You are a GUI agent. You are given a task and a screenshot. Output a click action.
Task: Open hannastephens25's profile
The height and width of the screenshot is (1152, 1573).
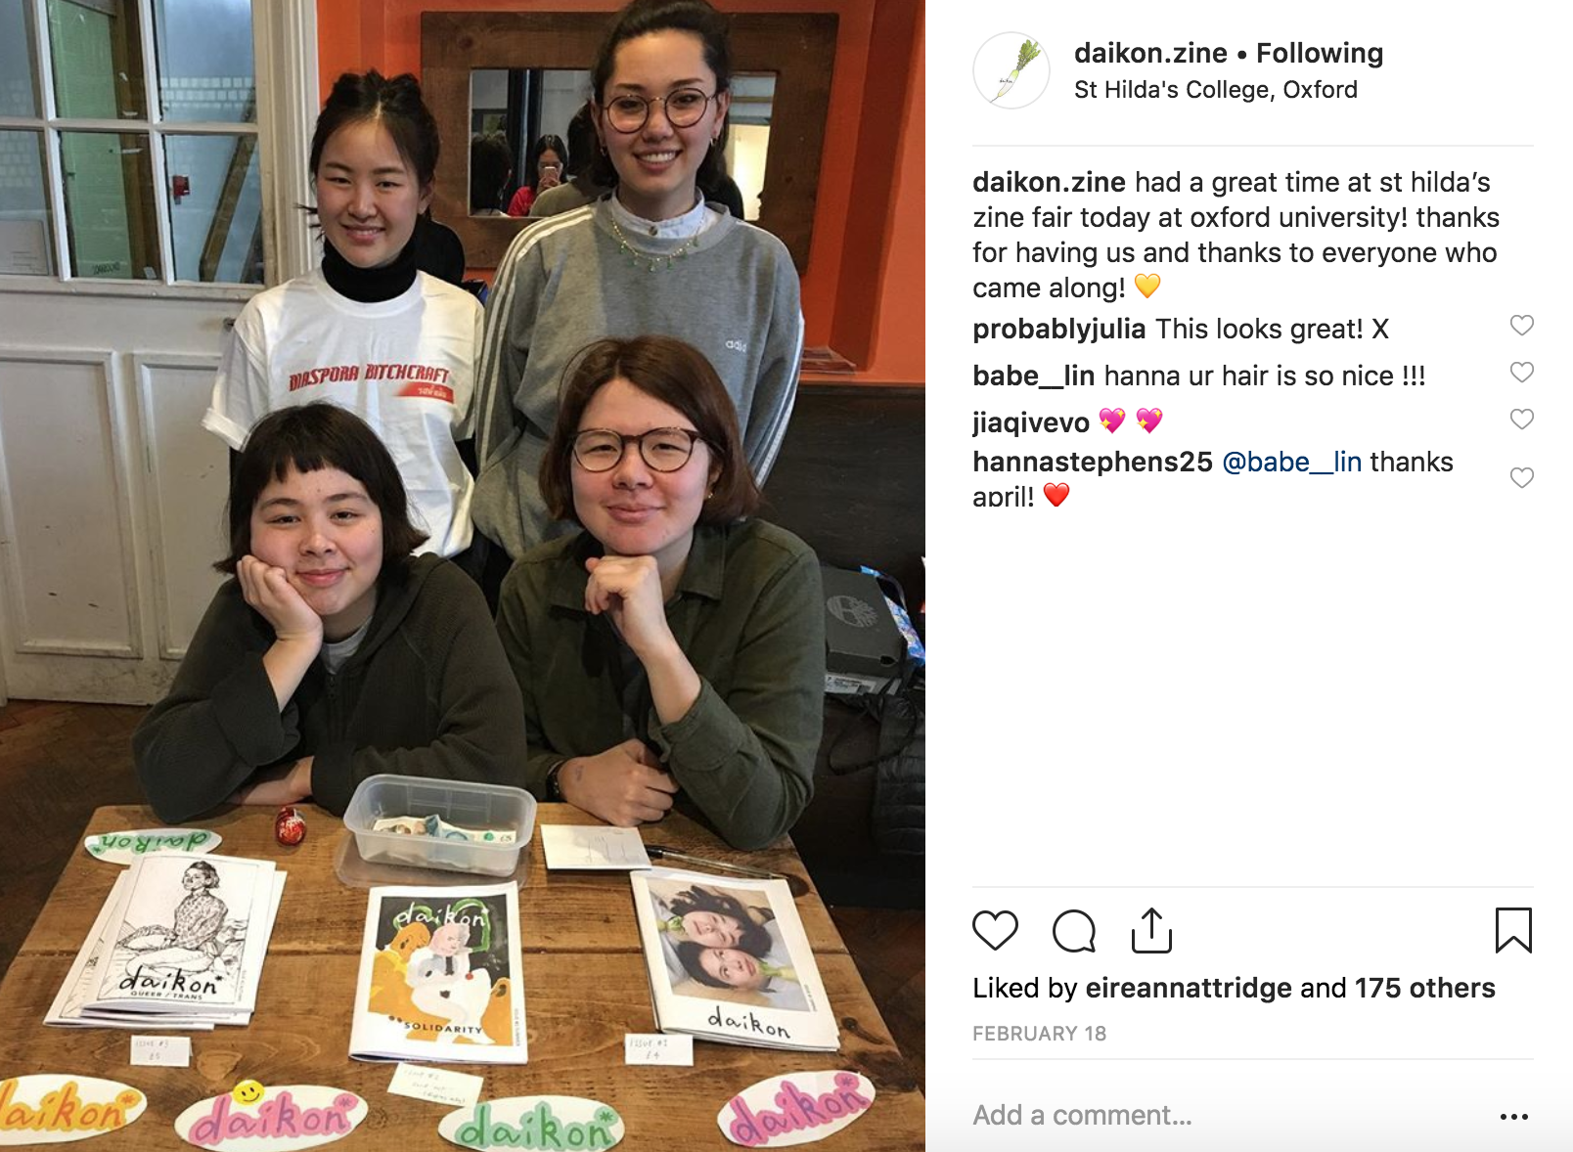pyautogui.click(x=1093, y=462)
